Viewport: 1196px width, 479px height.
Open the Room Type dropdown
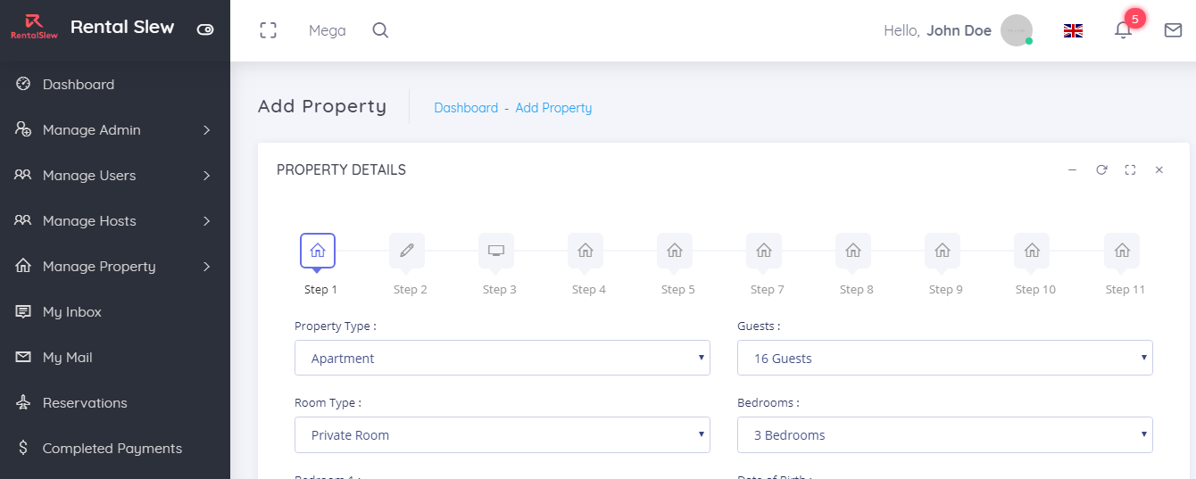[x=502, y=435]
